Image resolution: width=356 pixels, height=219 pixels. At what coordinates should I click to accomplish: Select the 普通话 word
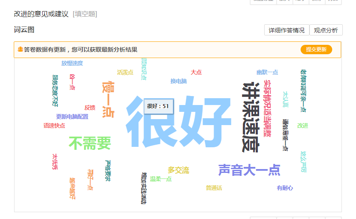214,188
